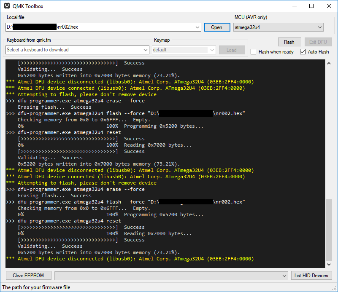Viewport: 338px width, 292px height.
Task: Expand the Local file path dropdown
Action: coord(197,27)
